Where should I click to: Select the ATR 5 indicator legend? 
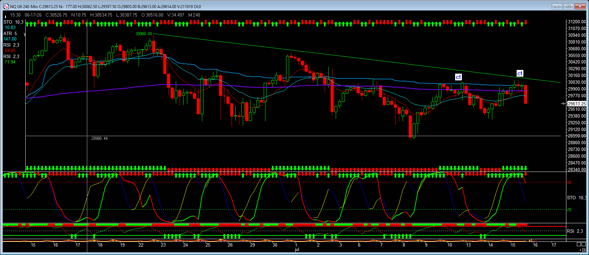pos(10,33)
